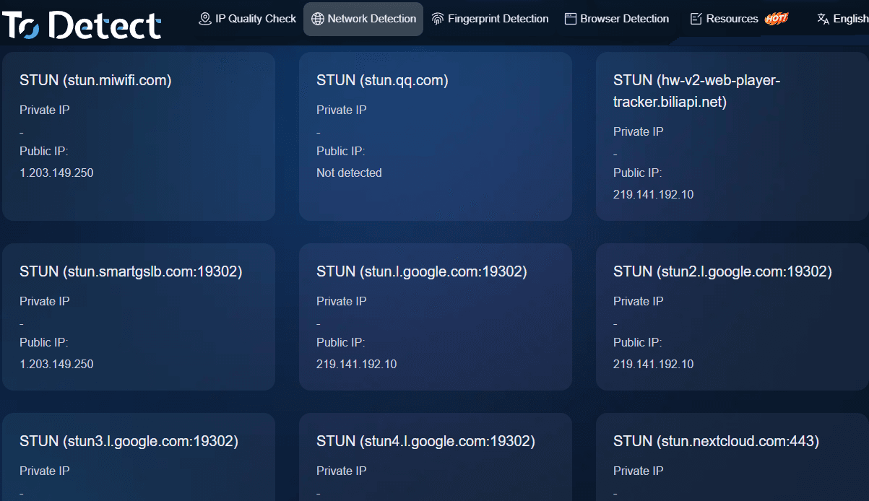The height and width of the screenshot is (501, 869).
Task: Click public IP 219.141.192.10 in biliapi.net card
Action: pos(653,194)
